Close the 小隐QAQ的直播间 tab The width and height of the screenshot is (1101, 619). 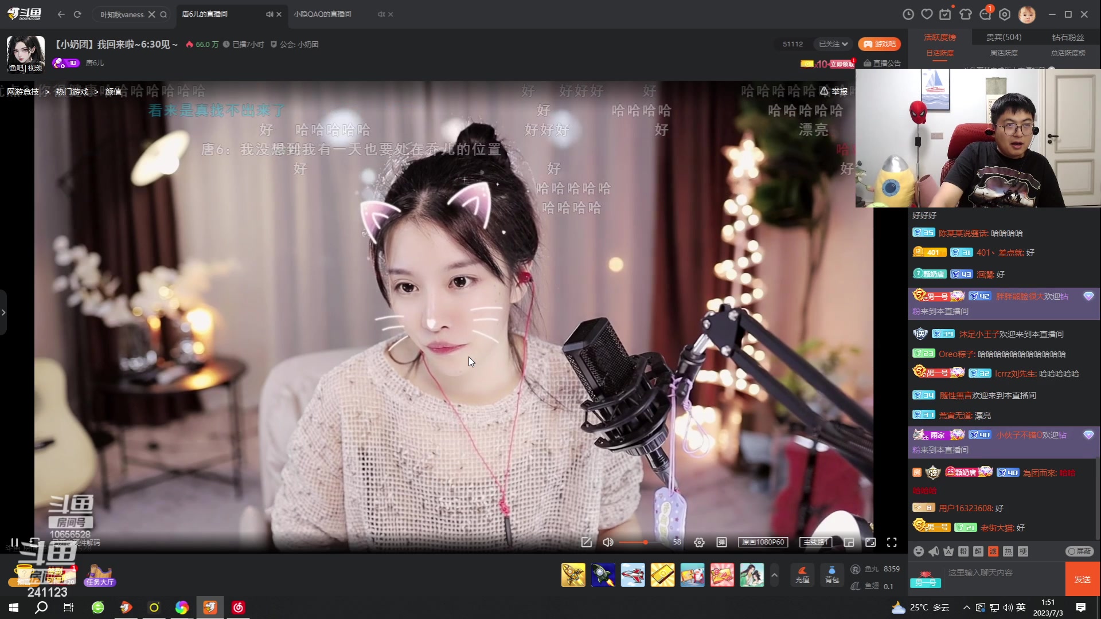click(391, 14)
